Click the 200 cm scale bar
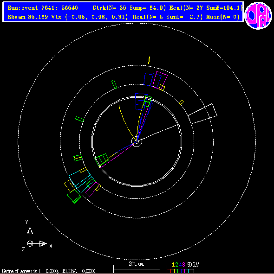The width and height of the screenshot is (274, 274). coord(137,269)
